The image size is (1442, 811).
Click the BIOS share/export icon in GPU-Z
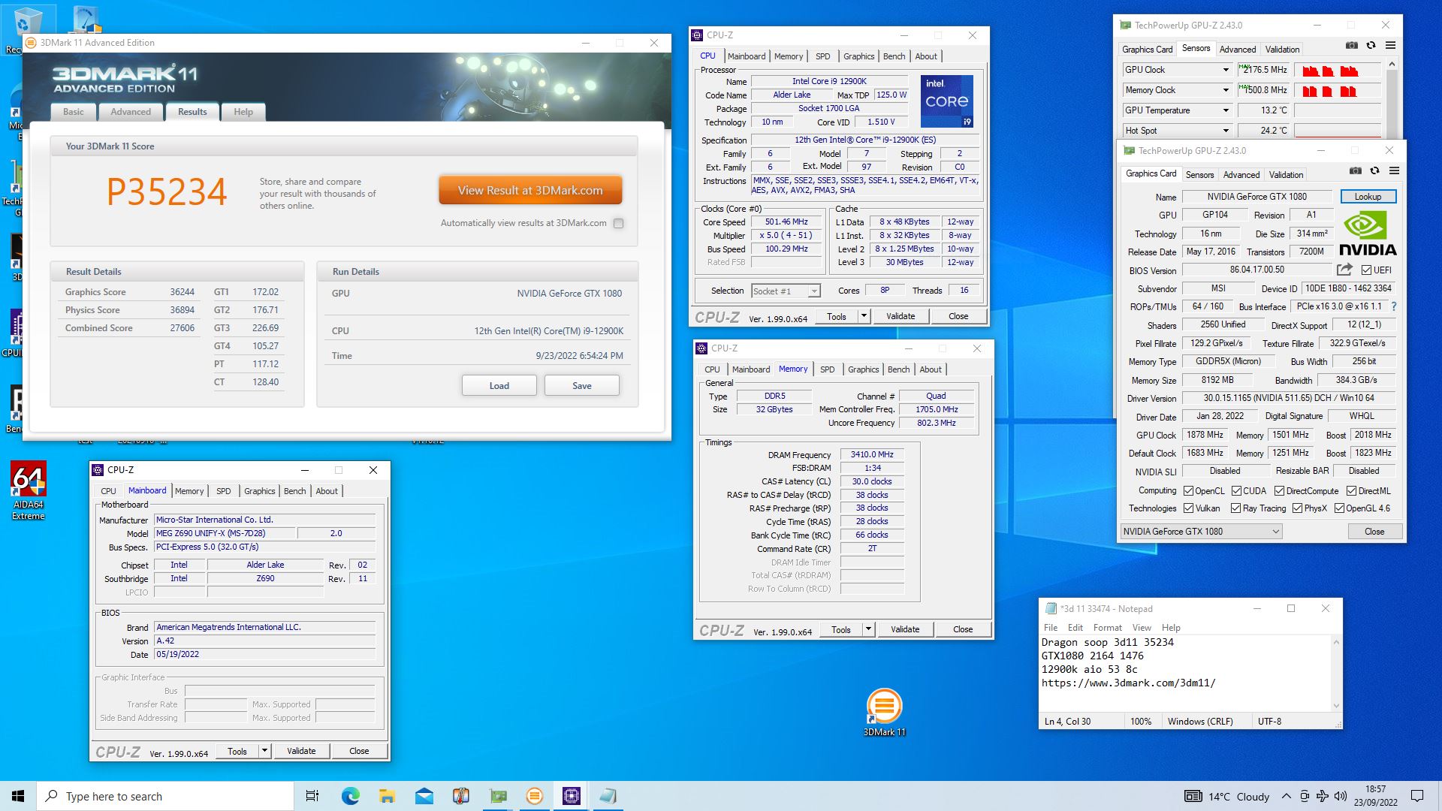coord(1344,270)
